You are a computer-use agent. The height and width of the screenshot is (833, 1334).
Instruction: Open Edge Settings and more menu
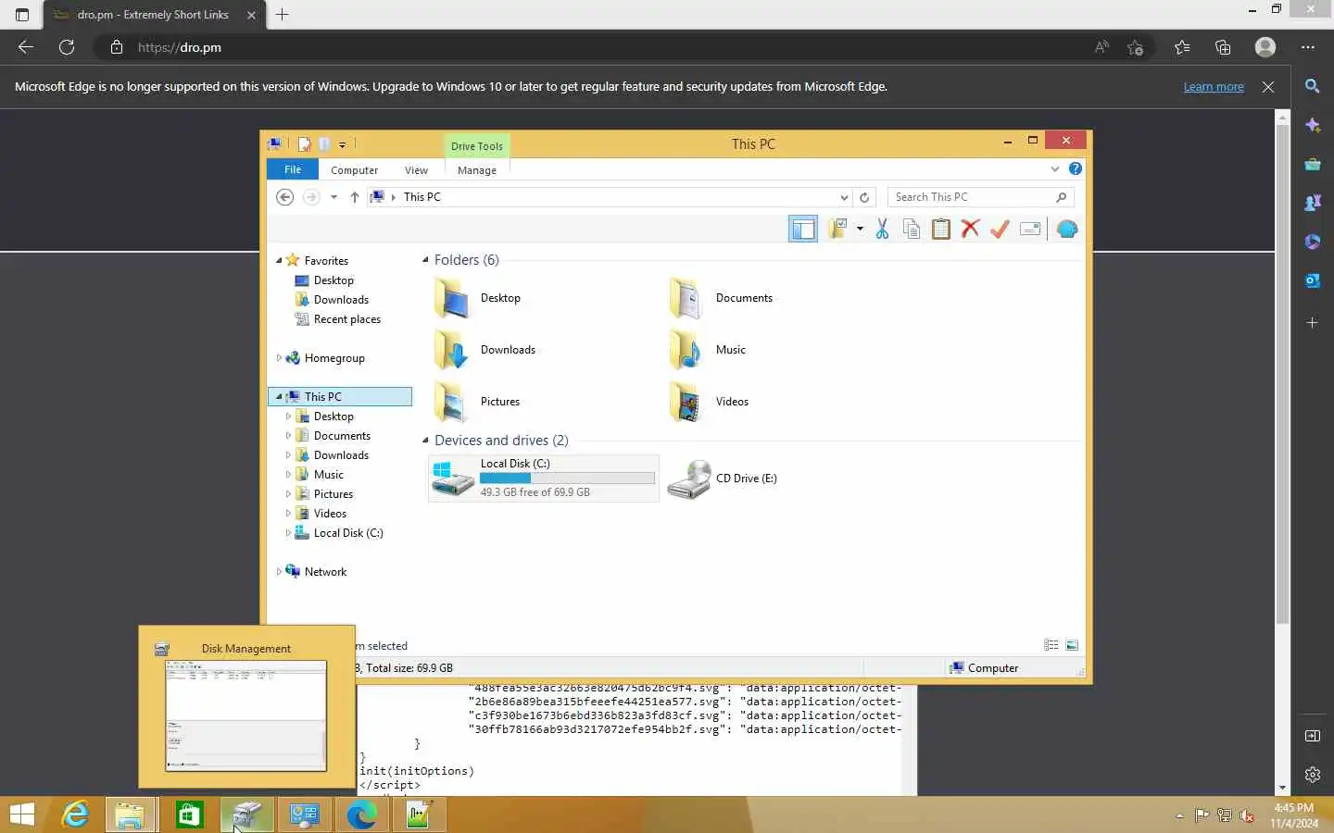coord(1307,47)
